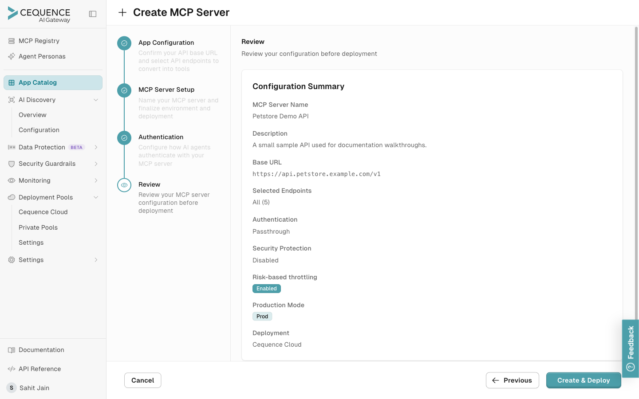This screenshot has height=399, width=639.
Task: Click the Data Protection masked icon
Action: point(12,147)
